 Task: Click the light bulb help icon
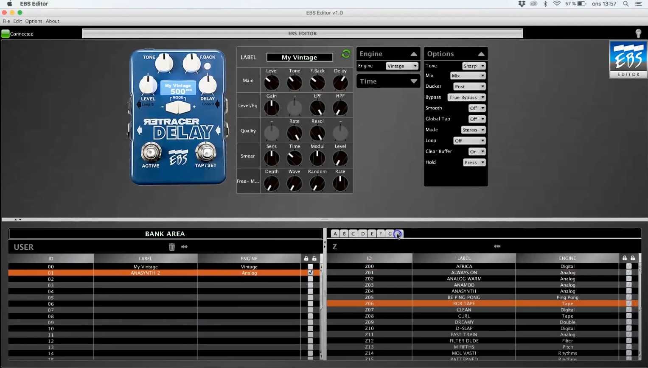pyautogui.click(x=638, y=33)
